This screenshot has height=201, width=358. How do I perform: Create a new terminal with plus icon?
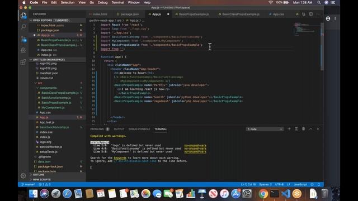click(x=289, y=129)
